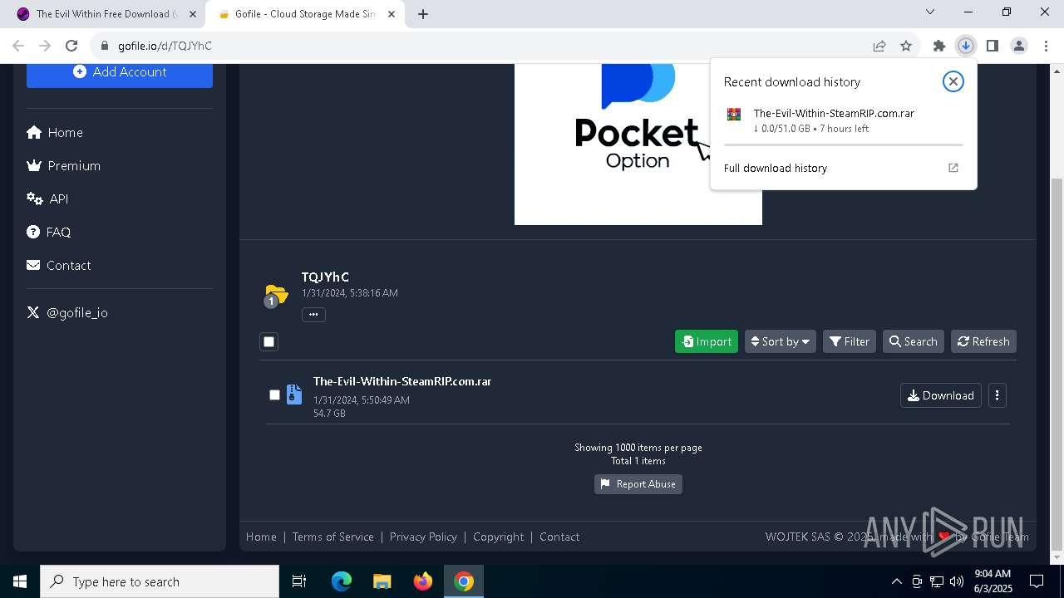This screenshot has width=1064, height=598.
Task: Open Chrome tab search chevron
Action: tap(930, 12)
